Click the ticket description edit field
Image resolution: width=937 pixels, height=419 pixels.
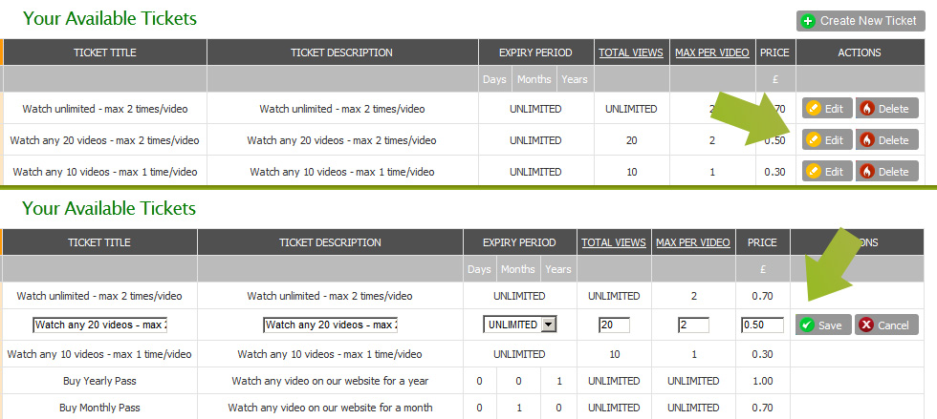[330, 325]
